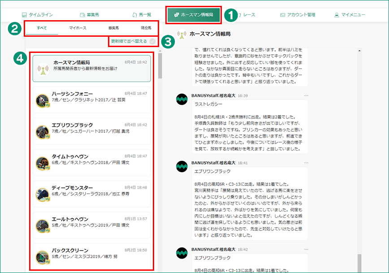The width and height of the screenshot is (389, 273).
Task: Open the バックスクリーン chat row
Action: coord(91,256)
